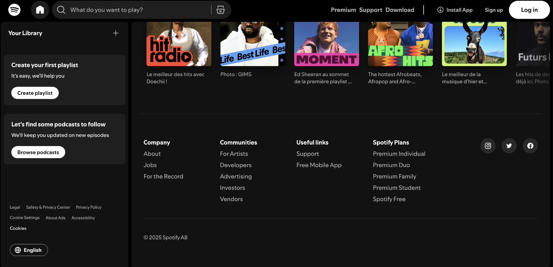Image resolution: width=553 pixels, height=267 pixels.
Task: Open the Afro Hits playlist cover
Action: [400, 44]
